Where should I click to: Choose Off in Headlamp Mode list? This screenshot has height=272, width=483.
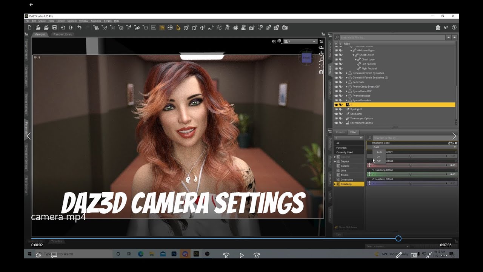(x=379, y=161)
